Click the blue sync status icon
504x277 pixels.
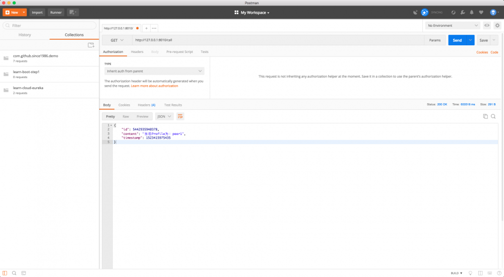click(x=424, y=12)
